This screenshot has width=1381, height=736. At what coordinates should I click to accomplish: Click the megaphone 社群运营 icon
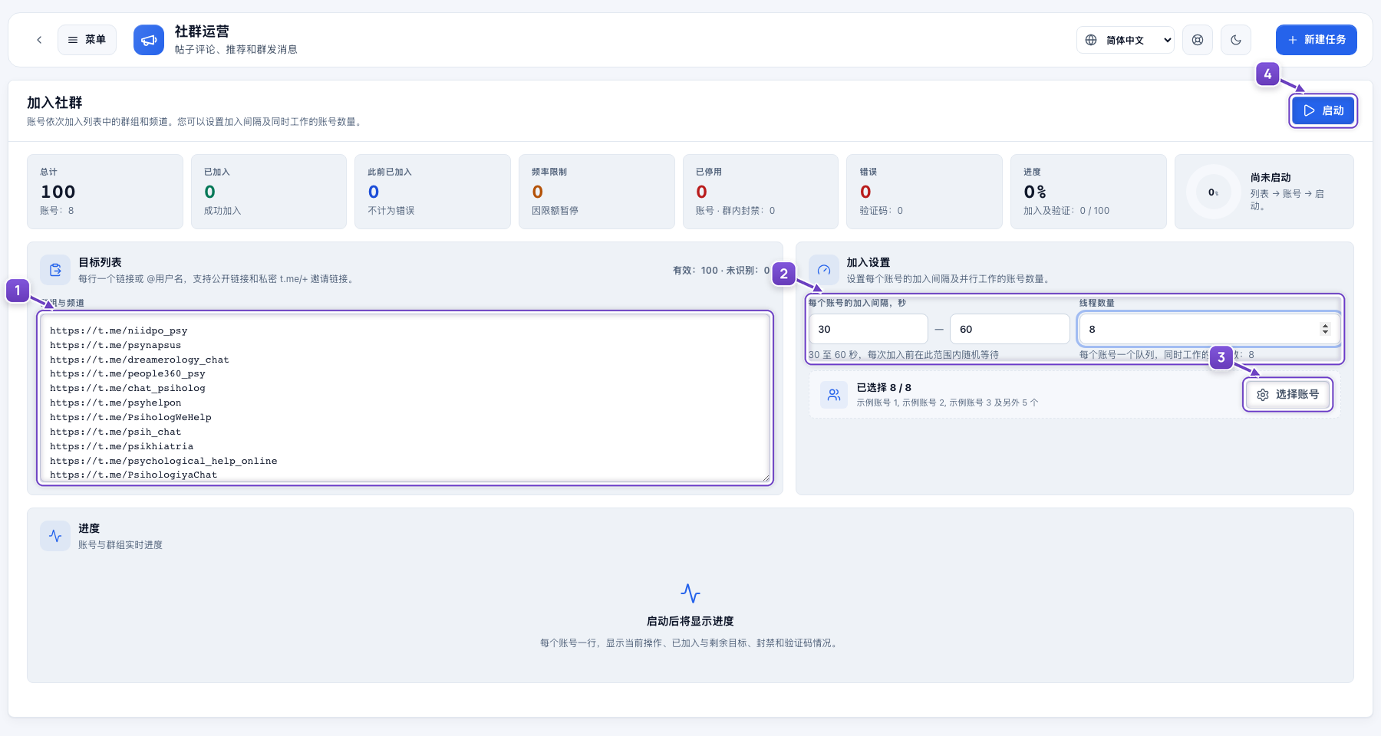[x=149, y=40]
